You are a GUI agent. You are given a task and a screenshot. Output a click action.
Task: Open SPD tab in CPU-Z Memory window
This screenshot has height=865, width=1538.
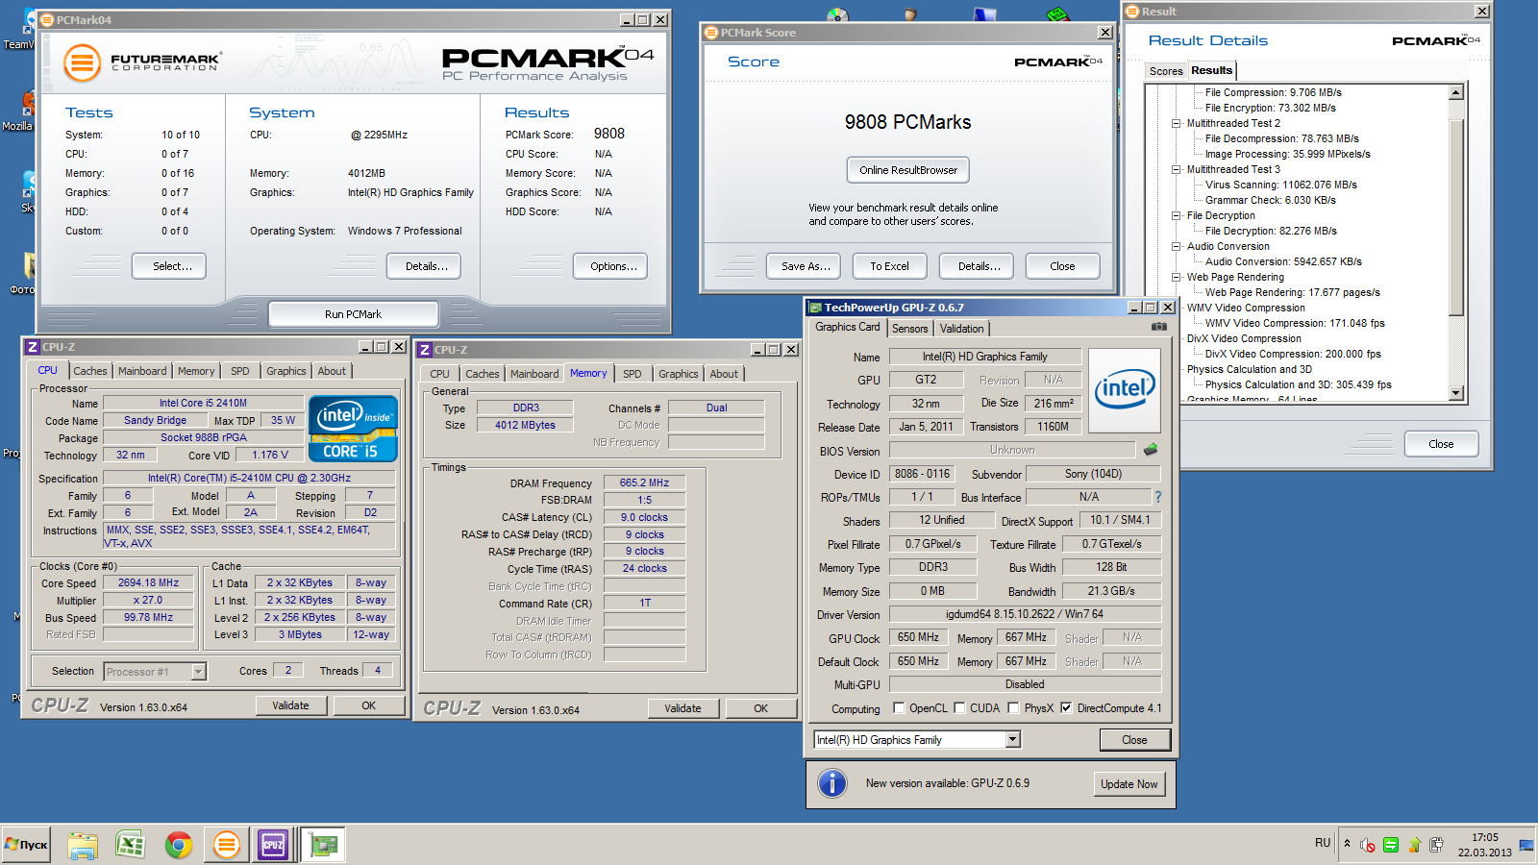pyautogui.click(x=632, y=374)
